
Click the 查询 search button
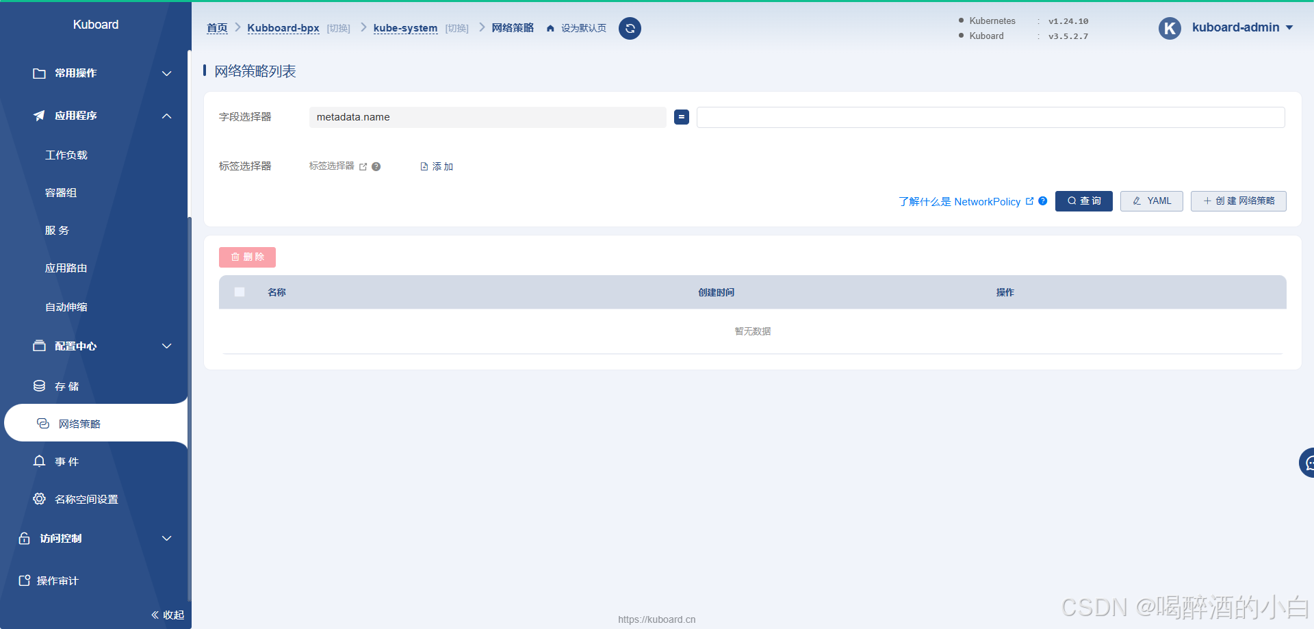pyautogui.click(x=1083, y=201)
